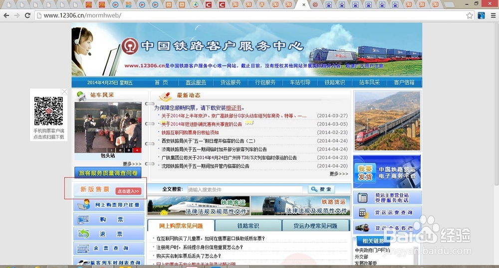This screenshot has height=268, width=499.
Task: Open 铁路货运法律法规及规范性文件 banner
Action: 300,206
